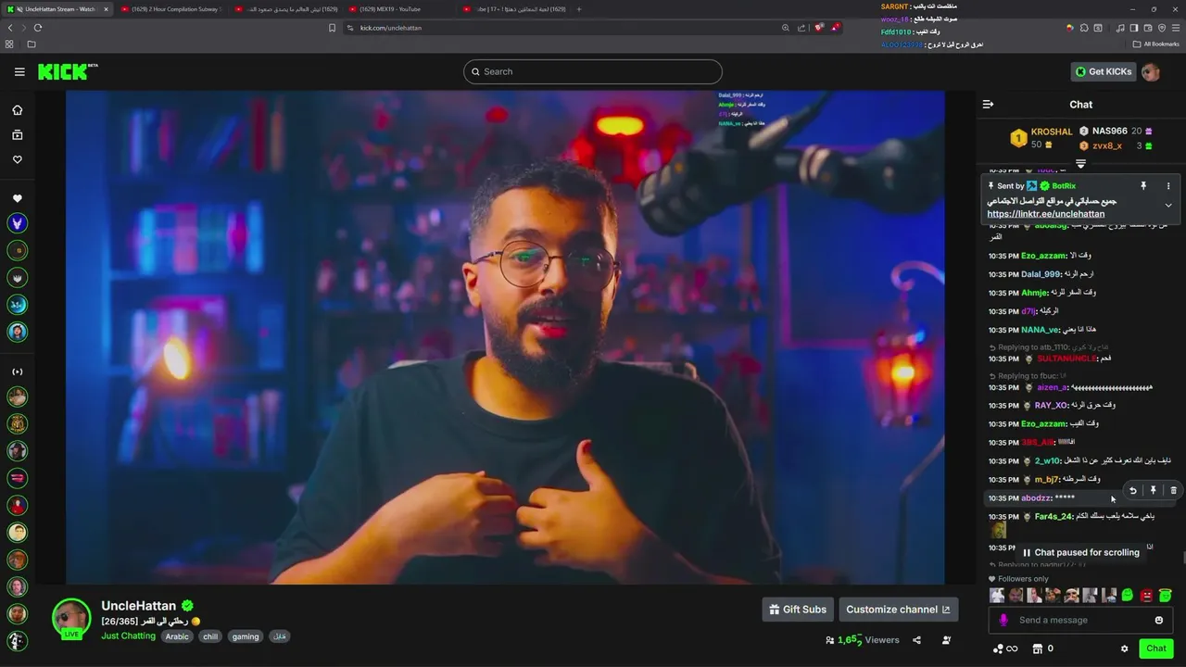Click the username RAY_XO in chat
The image size is (1186, 667).
point(1051,405)
